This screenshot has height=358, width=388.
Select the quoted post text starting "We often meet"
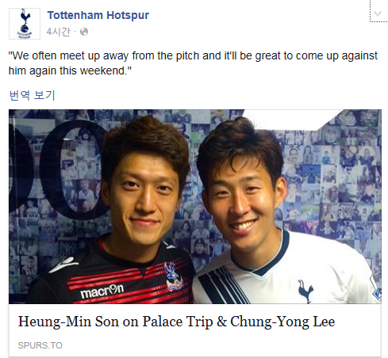tap(193, 63)
